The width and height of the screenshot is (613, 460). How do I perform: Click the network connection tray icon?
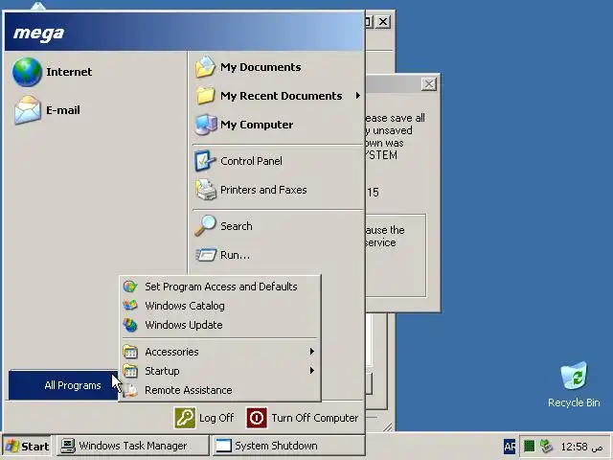pyautogui.click(x=546, y=446)
